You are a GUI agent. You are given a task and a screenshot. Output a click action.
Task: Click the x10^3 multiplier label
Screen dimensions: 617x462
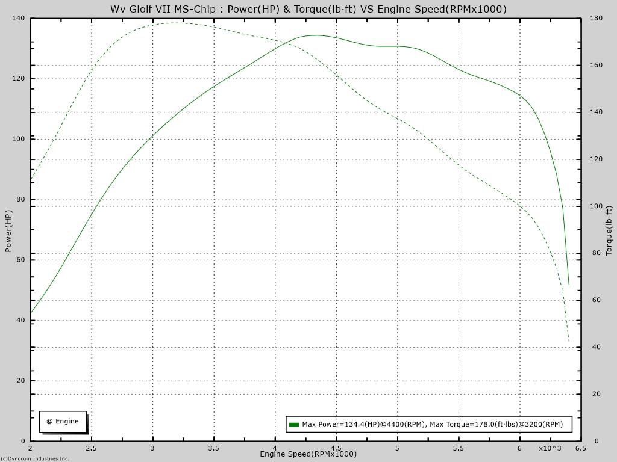550,448
